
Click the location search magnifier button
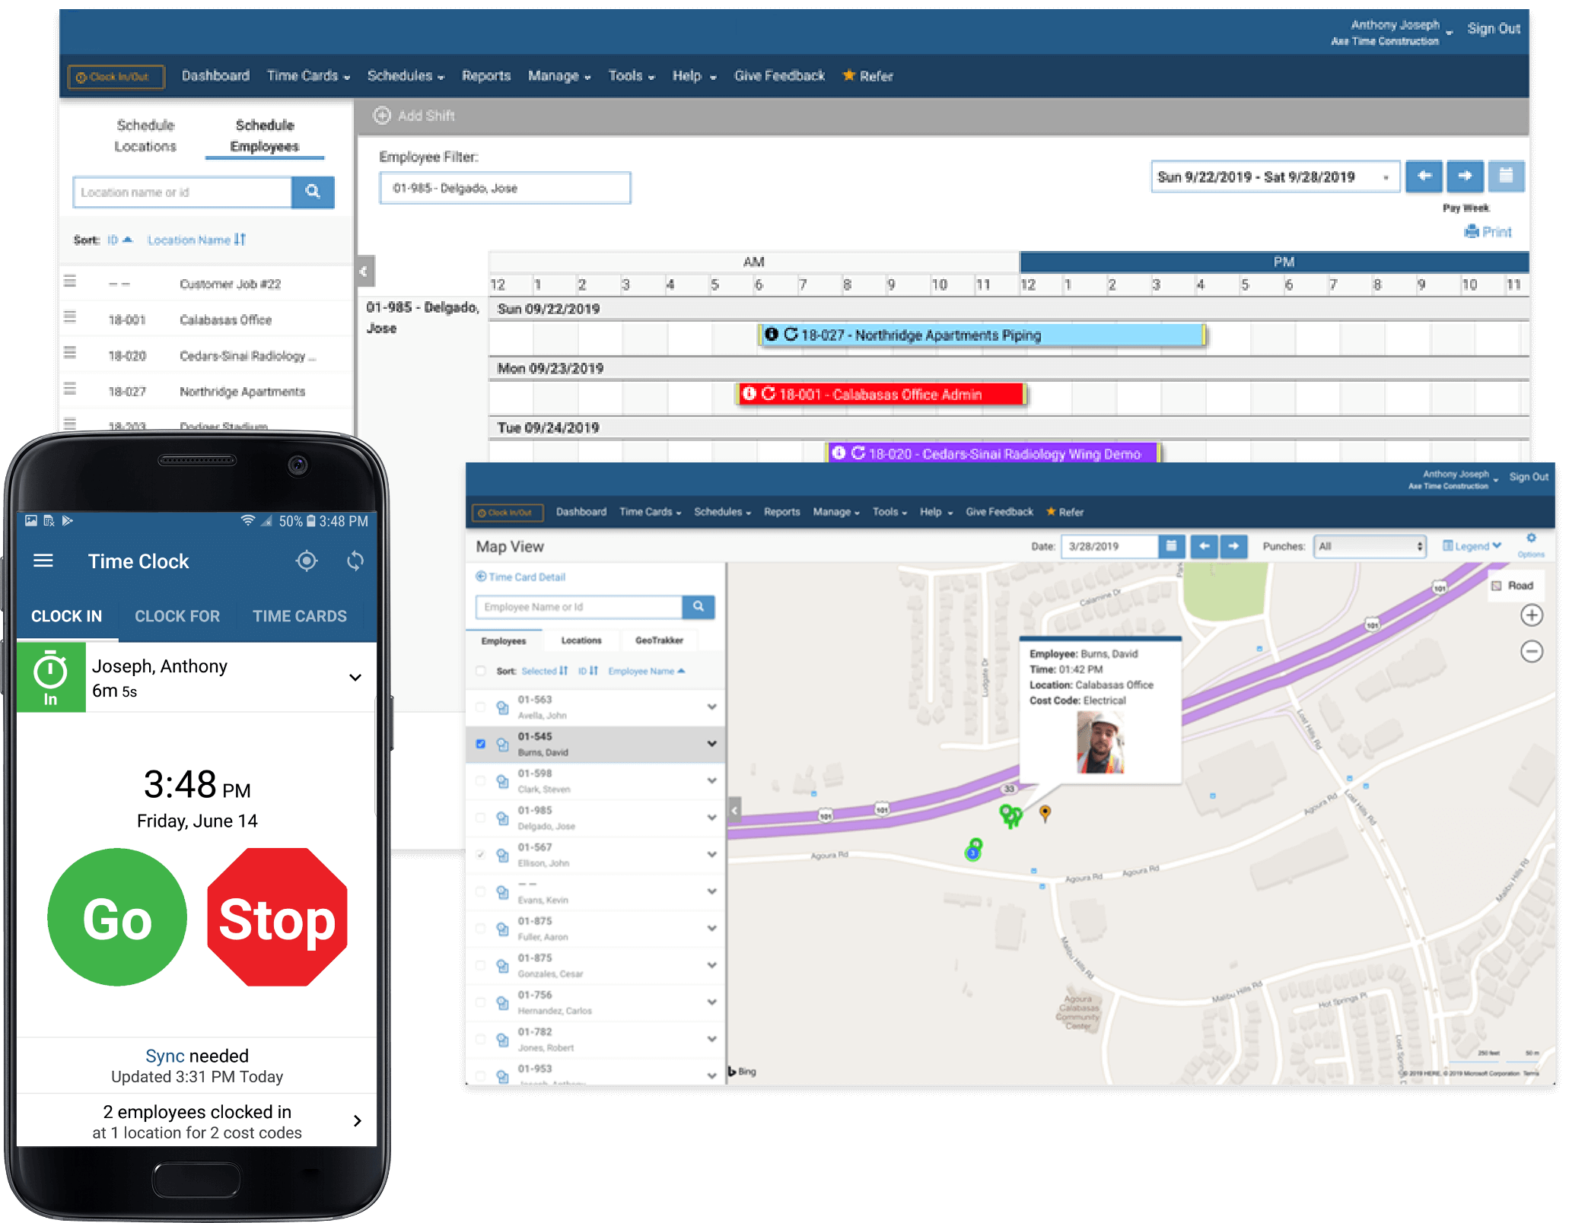313,192
